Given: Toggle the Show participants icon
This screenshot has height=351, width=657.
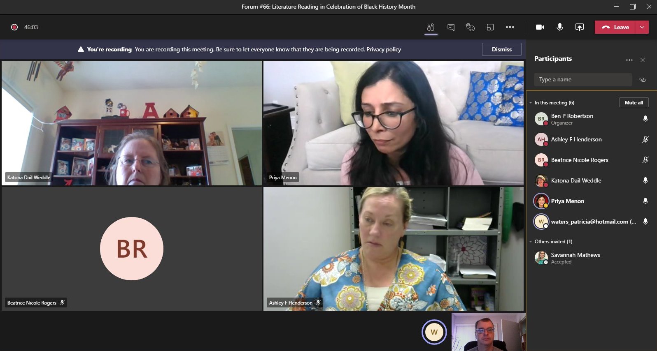Looking at the screenshot, I should [x=431, y=27].
